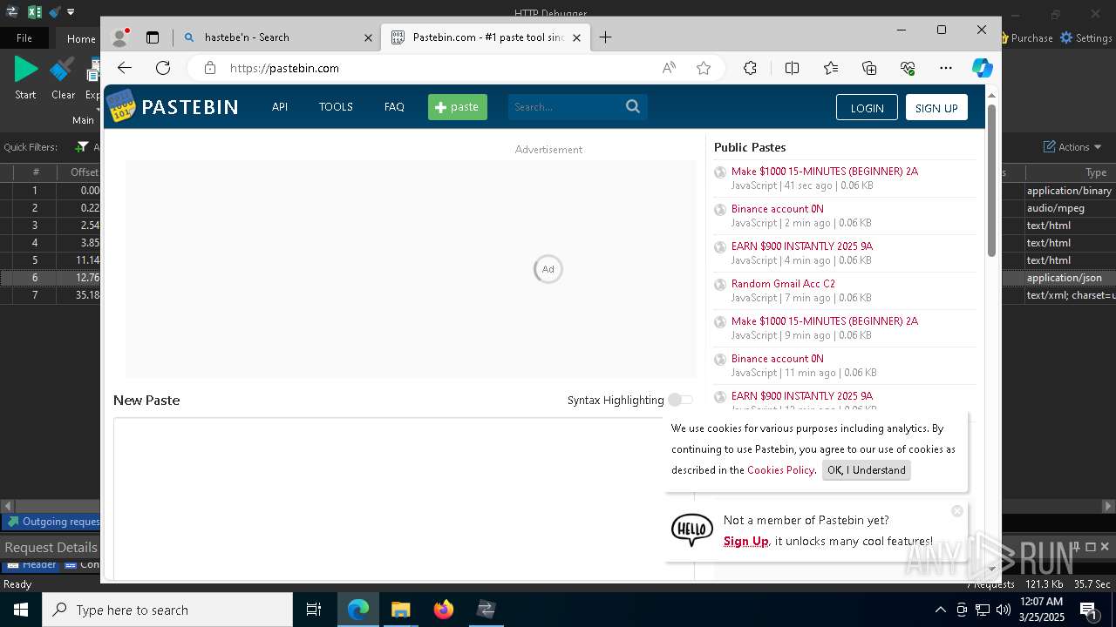Click the Windows taskbar search box
This screenshot has width=1116, height=627.
(167, 610)
